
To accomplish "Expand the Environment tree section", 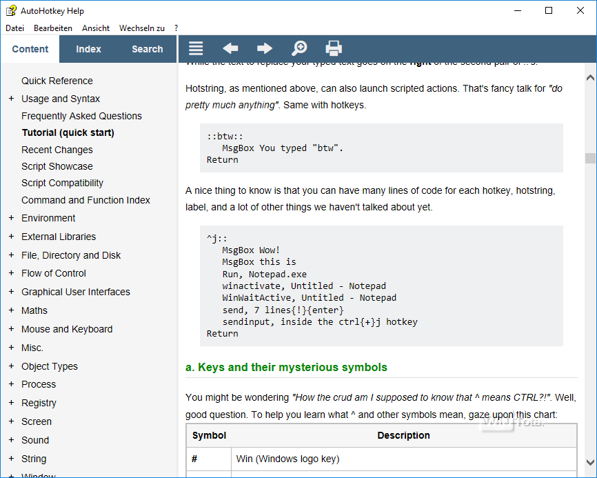I will (x=11, y=218).
